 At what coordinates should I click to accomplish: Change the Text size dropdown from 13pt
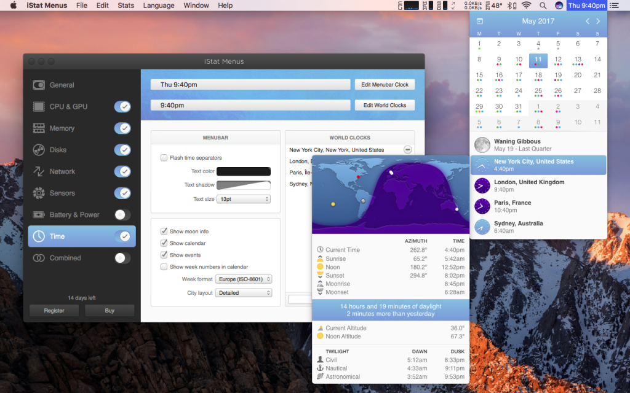coord(243,198)
